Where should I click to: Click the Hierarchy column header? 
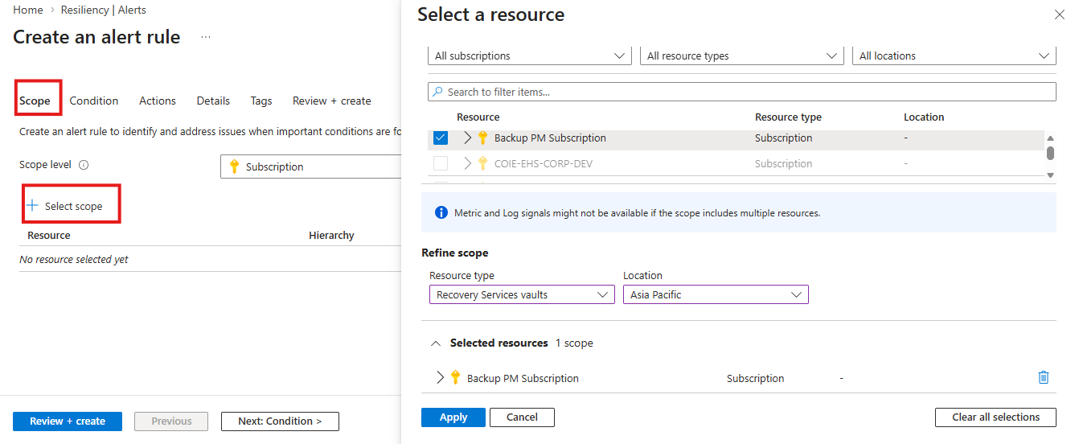point(331,236)
